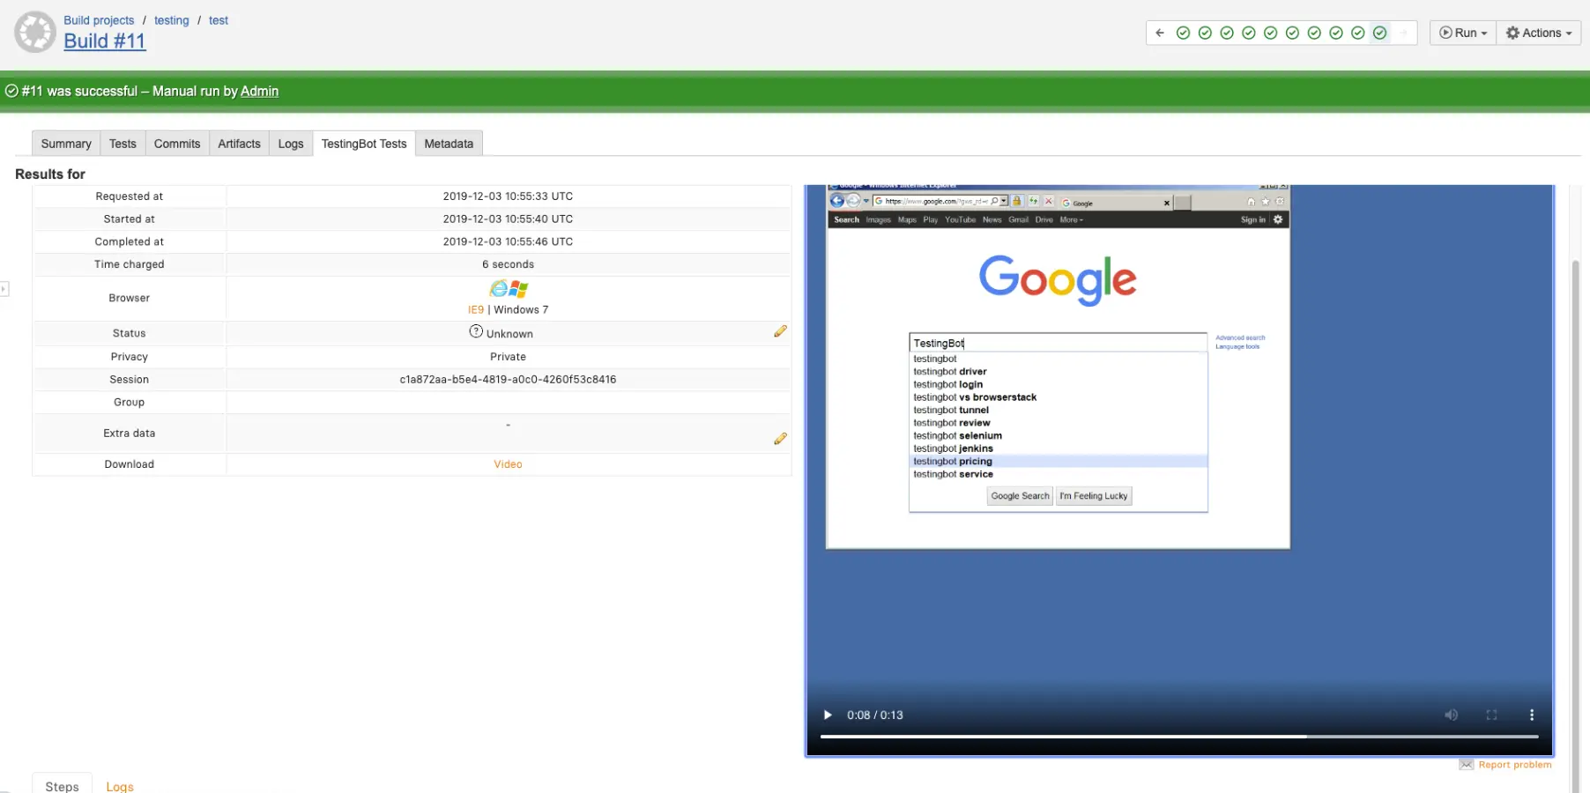Click the Started at timestamp 10:55:40 UTC
Viewport: 1590px width, 793px height.
pos(508,219)
